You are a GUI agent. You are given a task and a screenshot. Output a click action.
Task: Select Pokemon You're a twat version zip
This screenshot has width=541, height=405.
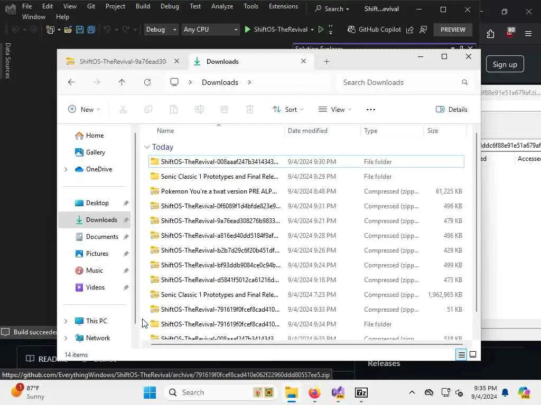point(306,191)
